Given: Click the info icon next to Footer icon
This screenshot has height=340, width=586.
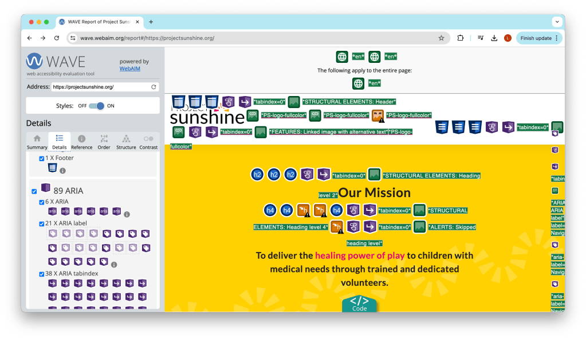Looking at the screenshot, I should pos(63,170).
